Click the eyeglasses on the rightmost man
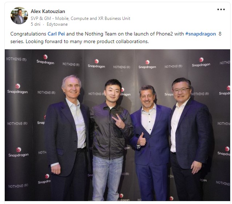Screen dimensions: 232x204 (x=181, y=90)
